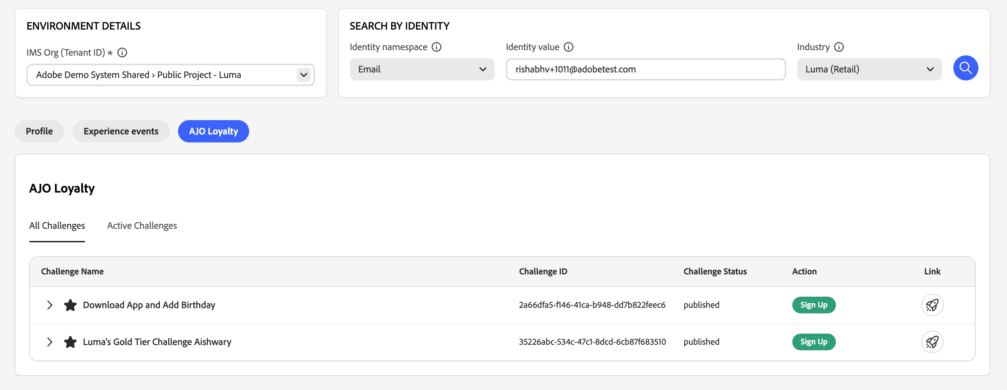Click Action column header

click(x=804, y=271)
